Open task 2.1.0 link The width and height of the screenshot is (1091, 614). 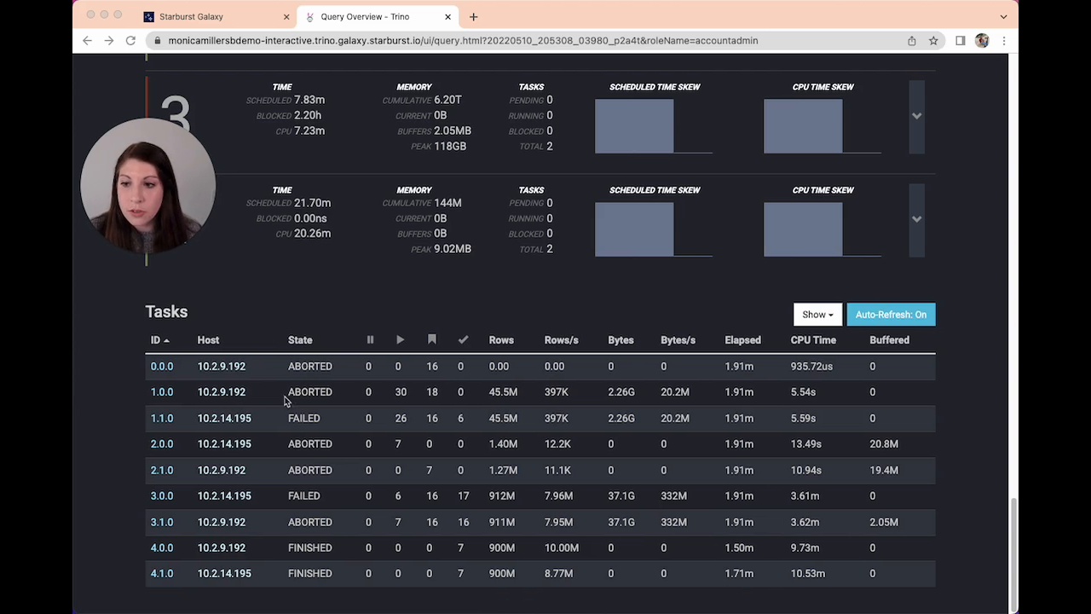(162, 471)
